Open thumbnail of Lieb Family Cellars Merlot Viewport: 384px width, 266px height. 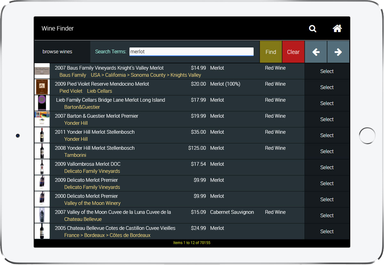42,103
